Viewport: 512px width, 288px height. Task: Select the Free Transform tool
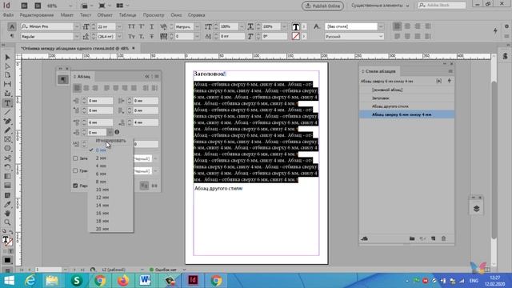[x=7, y=167]
